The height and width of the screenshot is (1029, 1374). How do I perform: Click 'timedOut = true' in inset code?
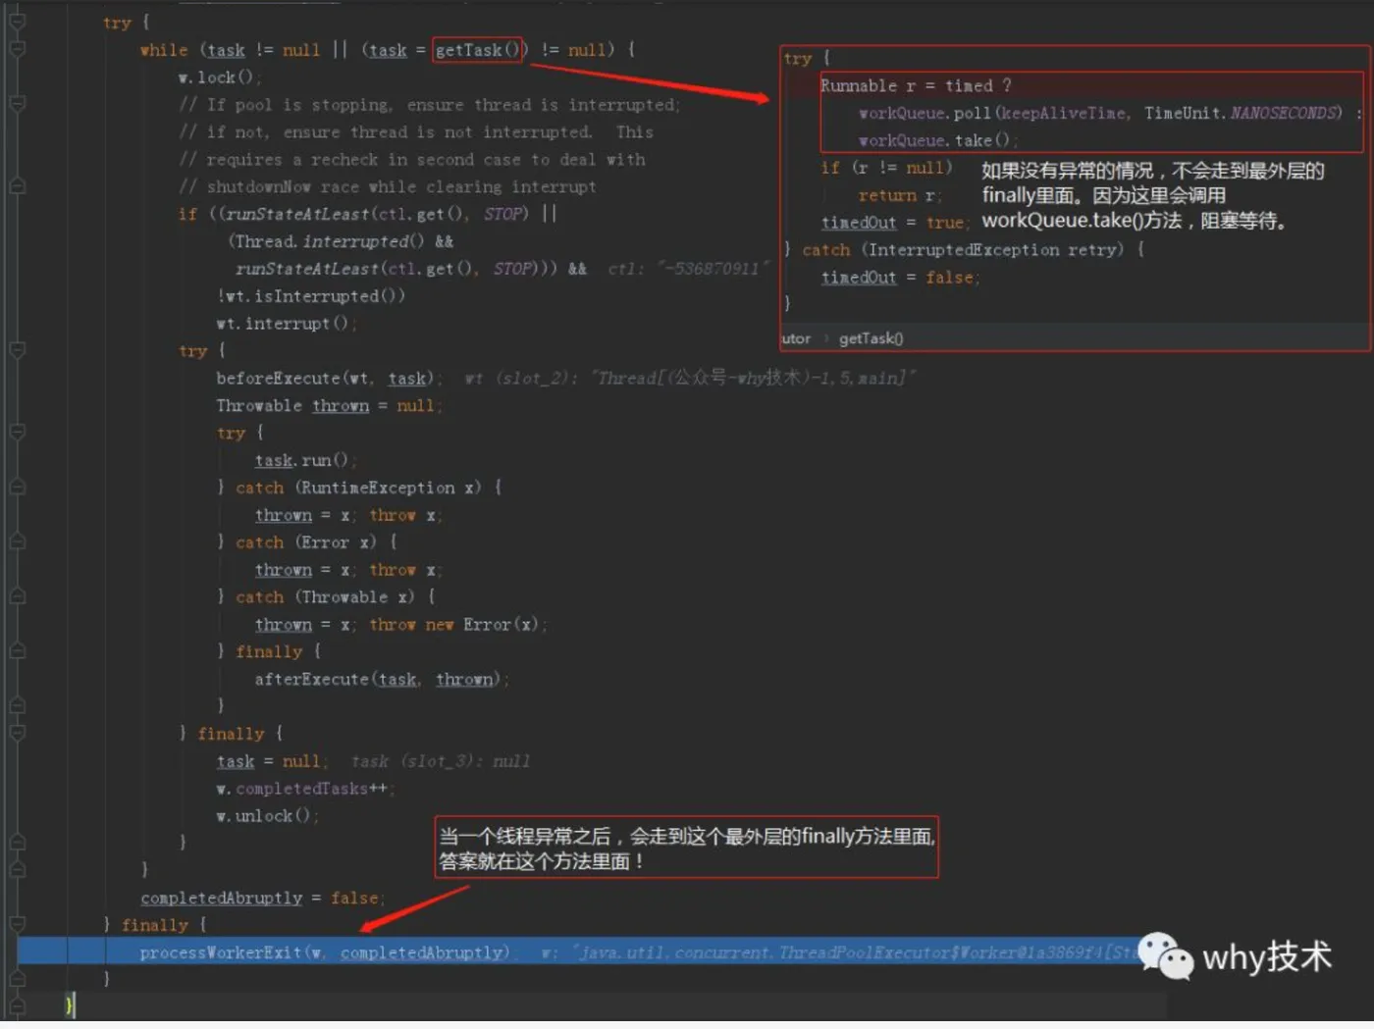tap(894, 223)
